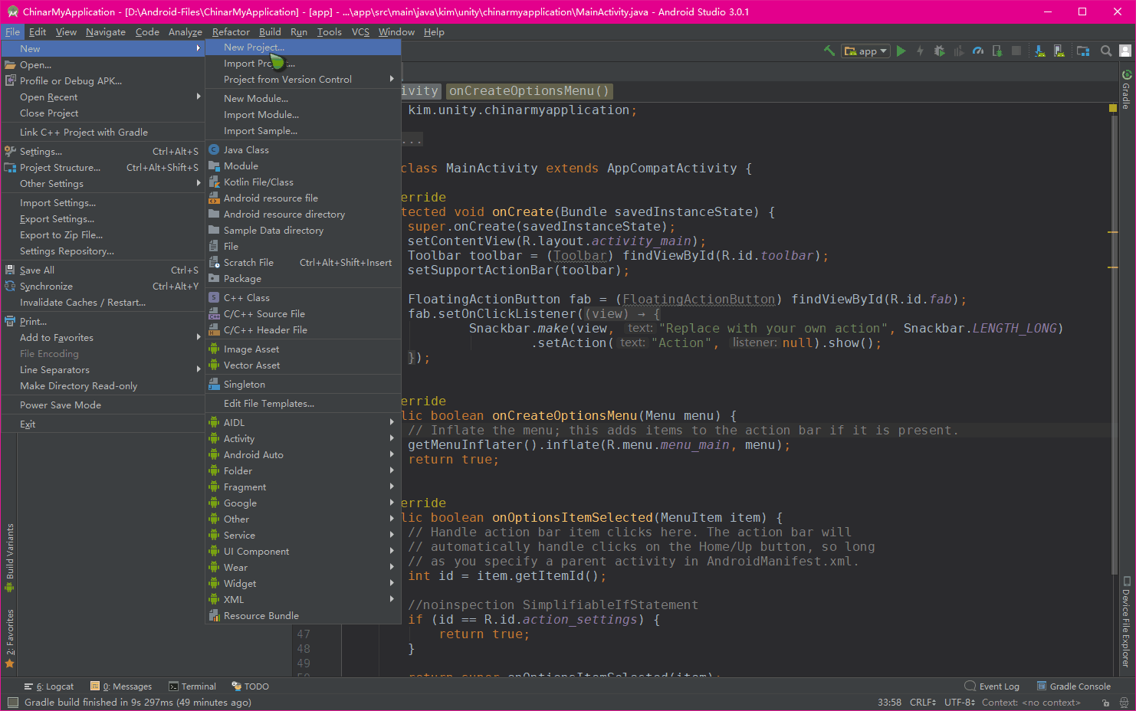Select Link C++ Project with Gradle

[103, 132]
